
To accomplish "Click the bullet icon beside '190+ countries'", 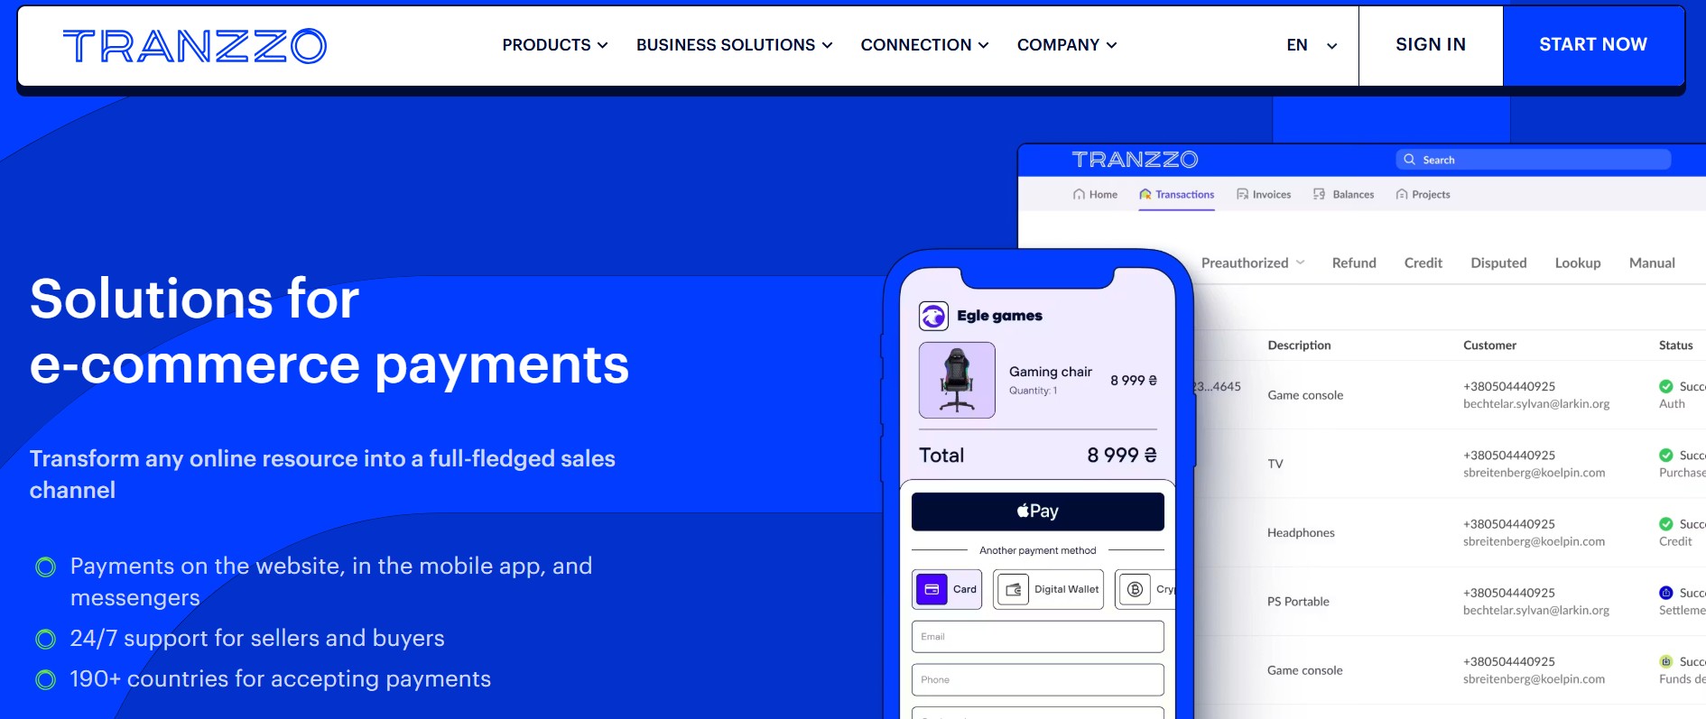I will click(x=45, y=679).
